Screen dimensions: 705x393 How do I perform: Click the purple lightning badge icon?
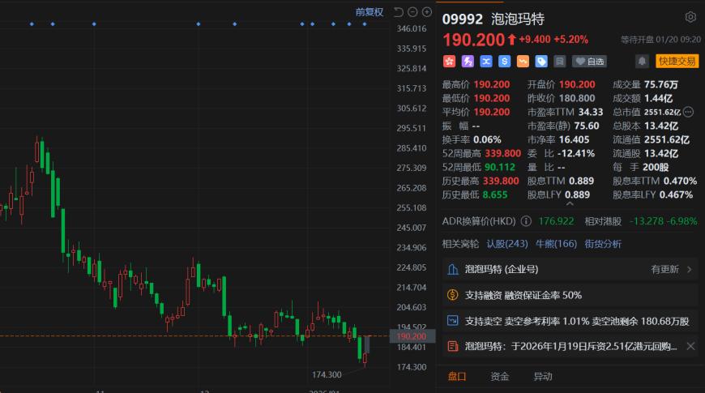tap(468, 61)
